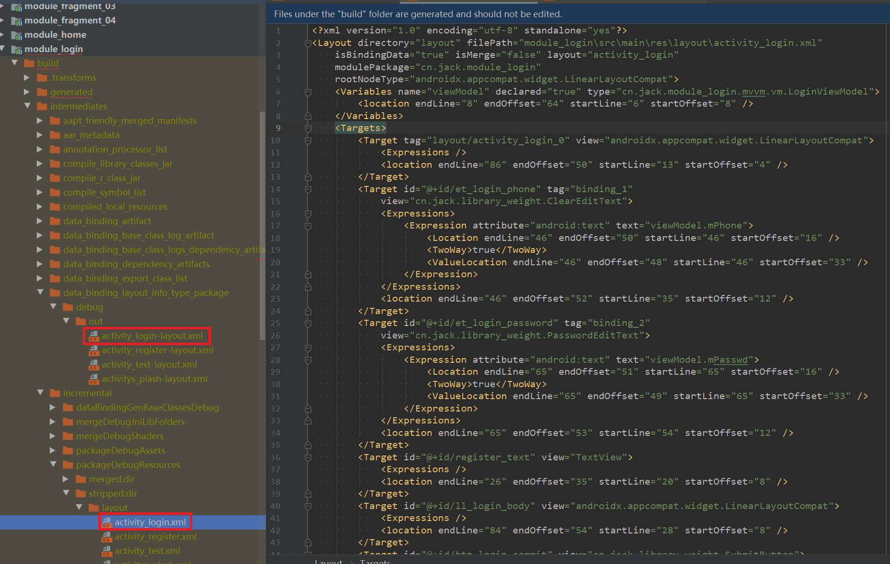This screenshot has height=564, width=890.
Task: Fold the ll_login_body Target on line 40
Action: point(308,507)
